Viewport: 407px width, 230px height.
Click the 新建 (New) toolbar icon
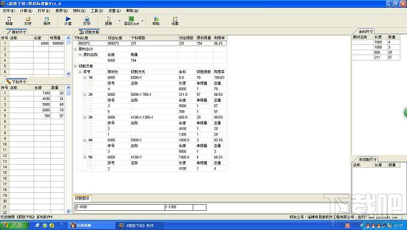(x=10, y=21)
